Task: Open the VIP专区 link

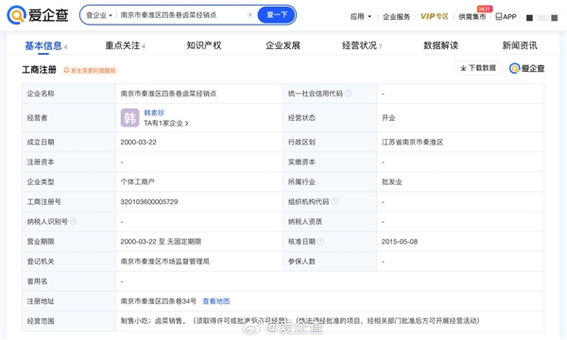Action: click(434, 16)
